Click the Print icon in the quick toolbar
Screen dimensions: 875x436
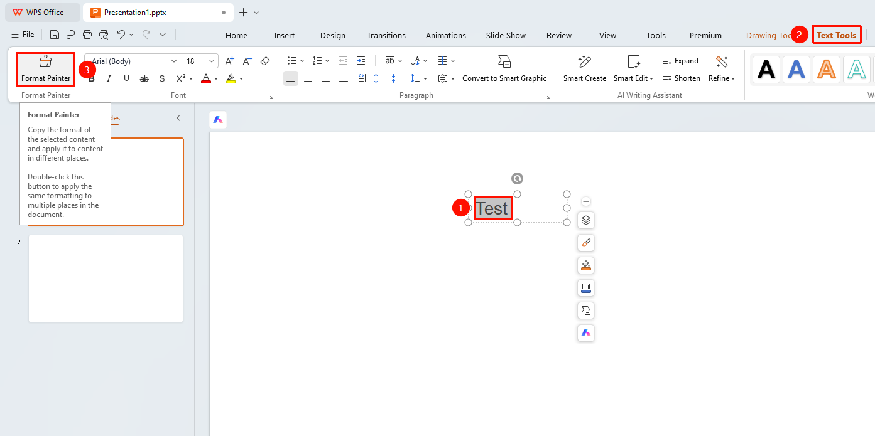pos(87,35)
